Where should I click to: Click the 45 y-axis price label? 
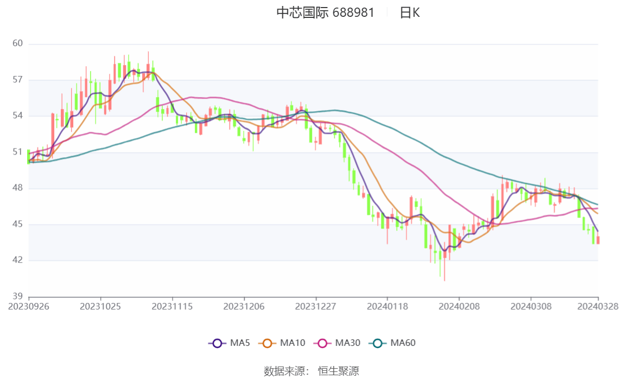tap(17, 224)
